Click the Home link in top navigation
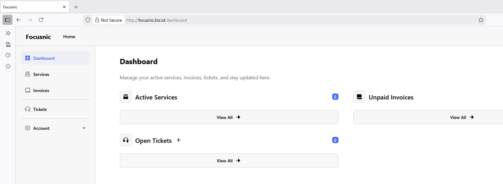 tap(69, 37)
